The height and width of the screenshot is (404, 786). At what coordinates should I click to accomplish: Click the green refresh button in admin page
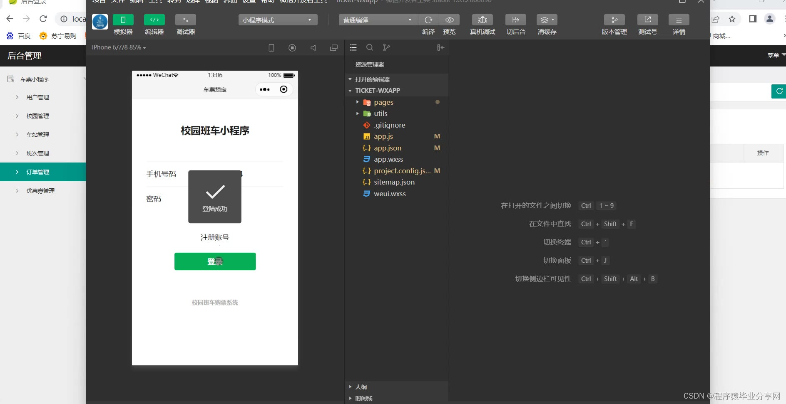(x=779, y=91)
